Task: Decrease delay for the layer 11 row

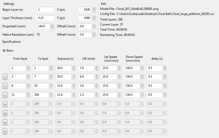Action: click(165, 96)
